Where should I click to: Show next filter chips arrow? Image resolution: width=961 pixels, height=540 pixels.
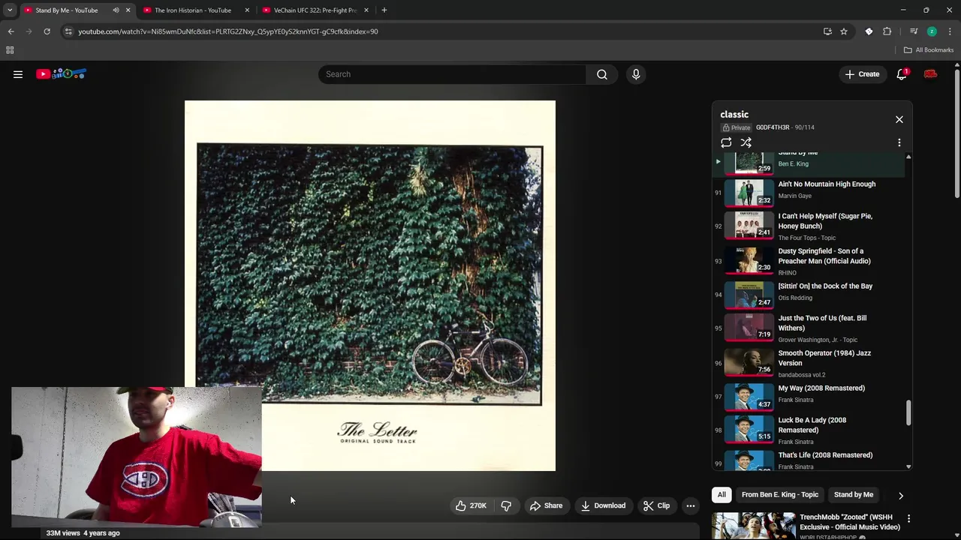tap(900, 495)
